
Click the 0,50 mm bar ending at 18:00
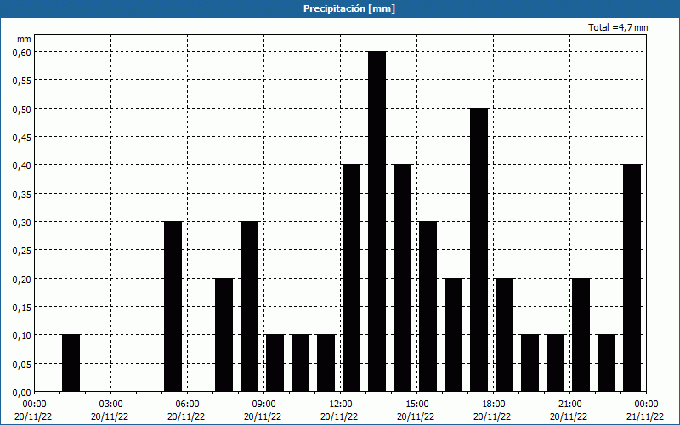[479, 250]
